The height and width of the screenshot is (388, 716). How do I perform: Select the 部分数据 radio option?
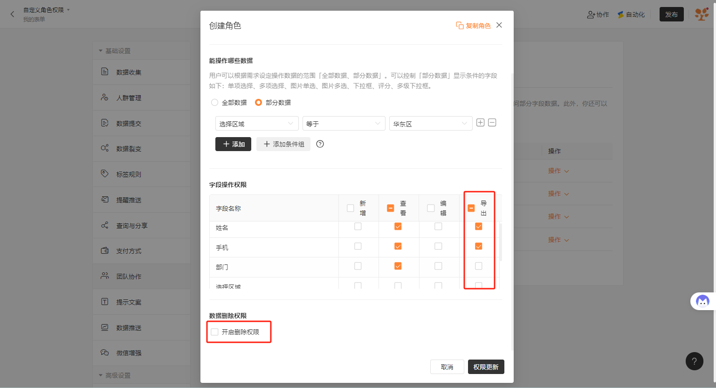[x=273, y=103]
